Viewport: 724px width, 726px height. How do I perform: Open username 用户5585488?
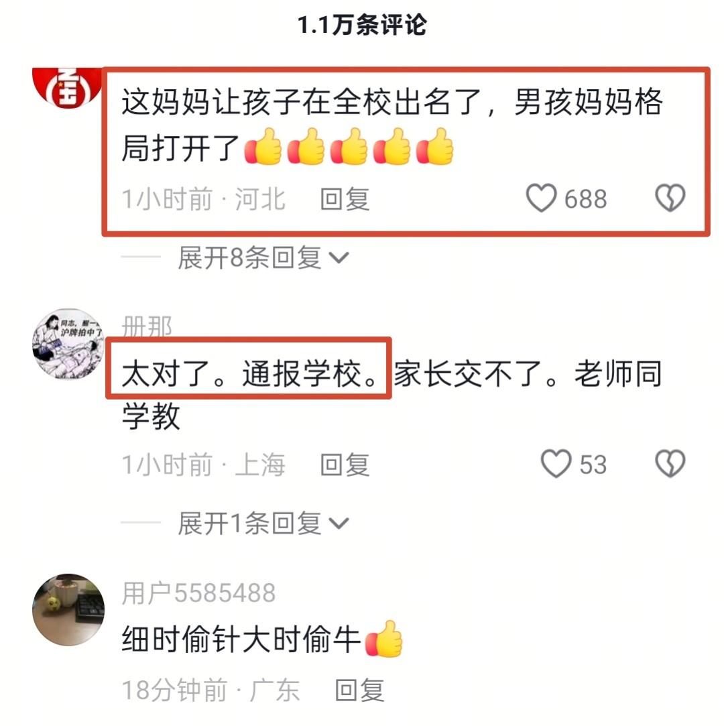click(x=198, y=593)
